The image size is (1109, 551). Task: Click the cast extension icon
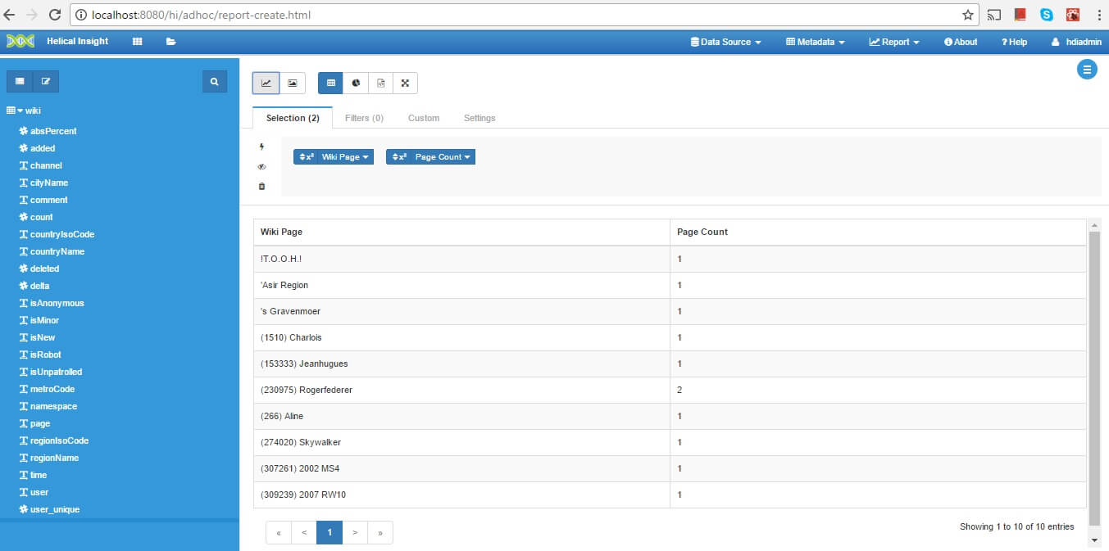coord(994,15)
